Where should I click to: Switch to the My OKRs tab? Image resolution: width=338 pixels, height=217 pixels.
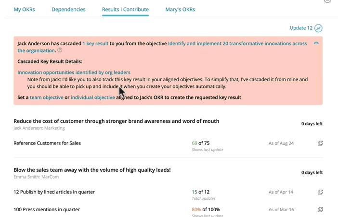click(24, 9)
